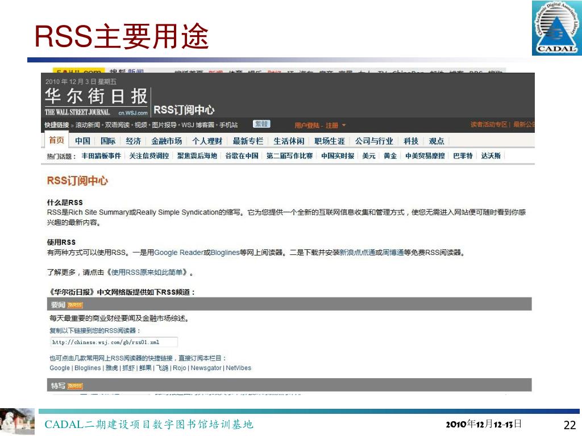Viewport: 582px width, 436px height.
Task: Subscribe via the Google reader shortcut
Action: 60,368
